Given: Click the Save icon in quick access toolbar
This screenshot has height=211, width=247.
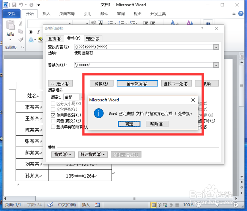Looking at the screenshot, I should point(14,5).
